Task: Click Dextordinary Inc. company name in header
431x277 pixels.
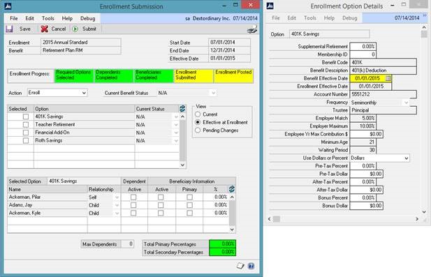Action: (x=211, y=18)
